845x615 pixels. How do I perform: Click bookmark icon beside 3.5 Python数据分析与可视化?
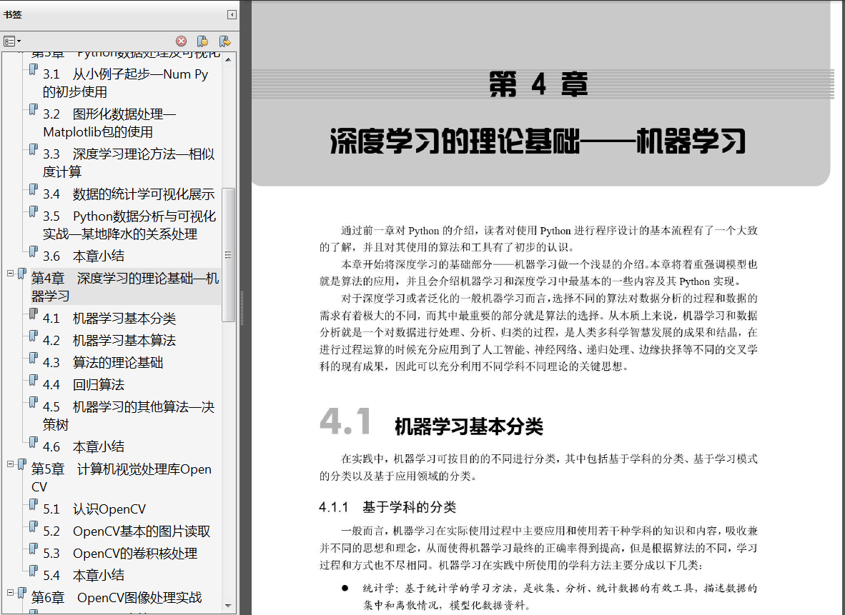(34, 211)
